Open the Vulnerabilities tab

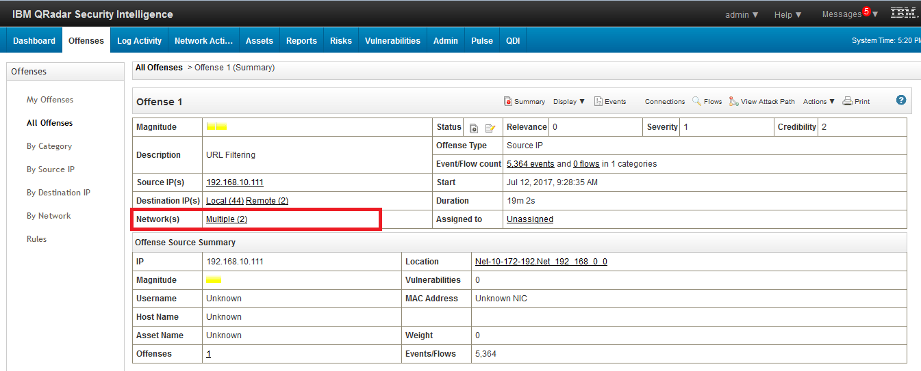[x=392, y=40]
